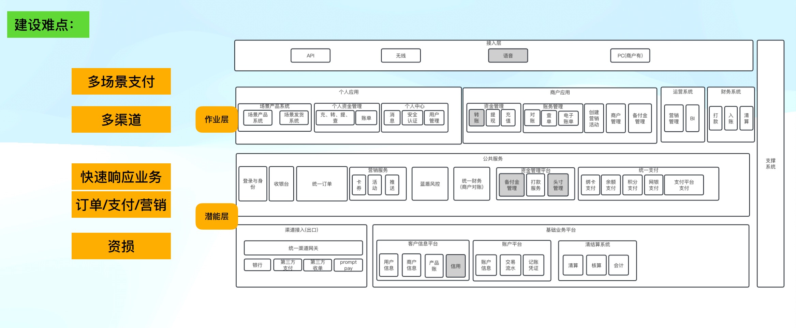Click the 电子账单 box

568,118
